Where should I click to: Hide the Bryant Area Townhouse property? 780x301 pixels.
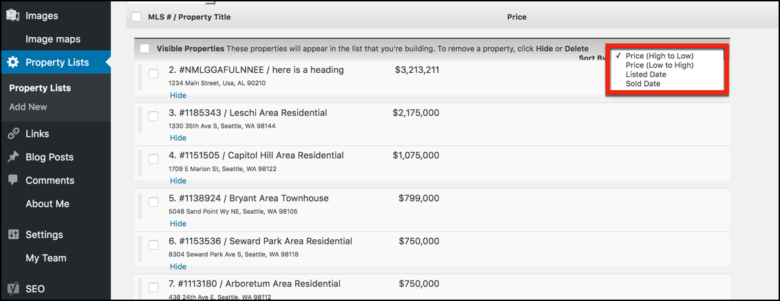tap(177, 223)
